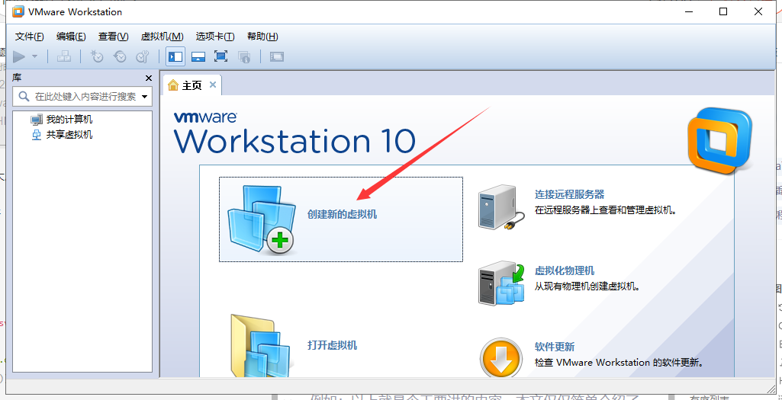Click the console view toolbar icon
This screenshot has width=782, height=400.
(x=277, y=57)
